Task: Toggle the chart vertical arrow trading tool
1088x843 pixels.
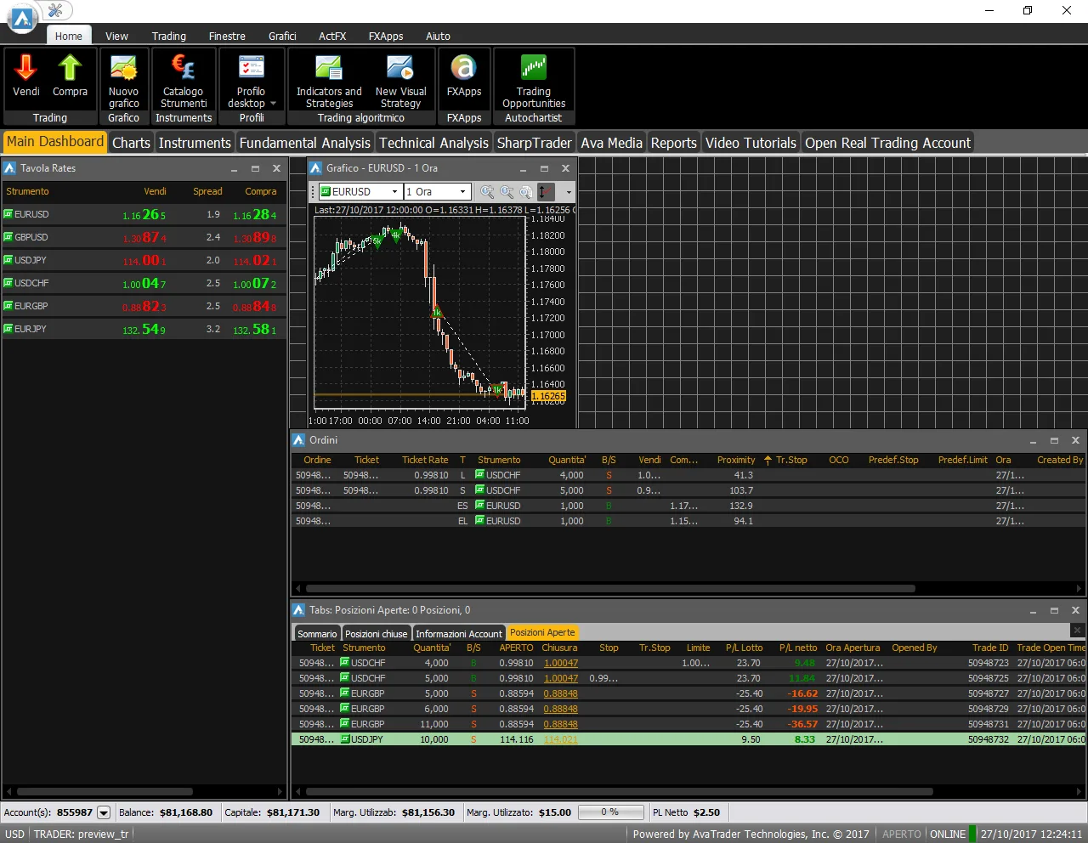Action: point(546,192)
